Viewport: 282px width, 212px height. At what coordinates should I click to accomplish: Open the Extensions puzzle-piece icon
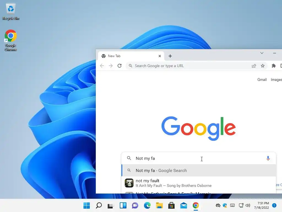coord(274,66)
